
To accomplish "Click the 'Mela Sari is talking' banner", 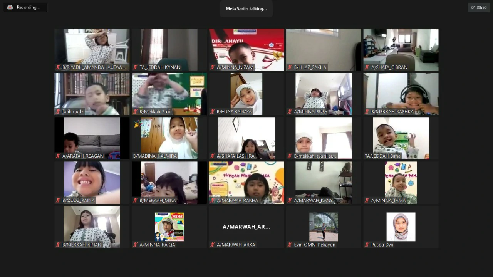I will [246, 8].
